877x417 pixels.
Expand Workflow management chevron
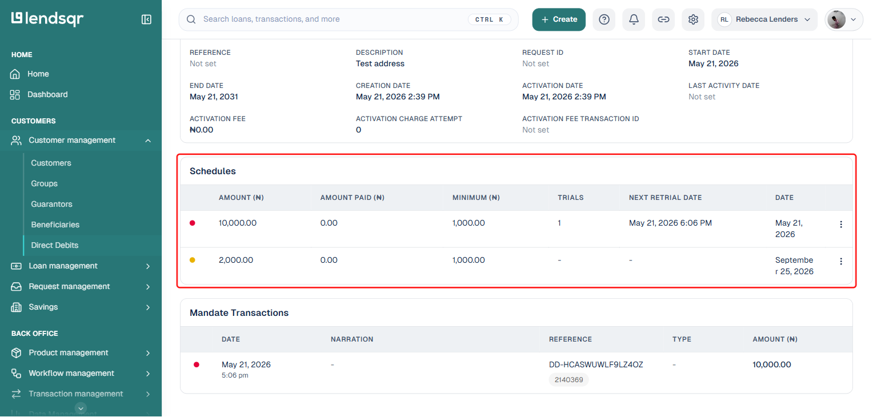click(x=148, y=374)
